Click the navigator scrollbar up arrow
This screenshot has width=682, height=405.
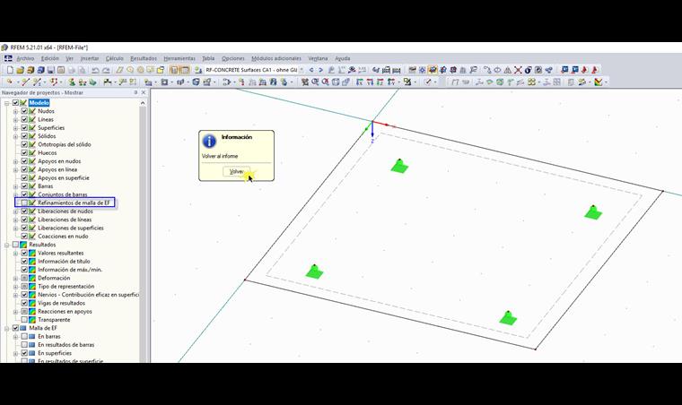click(143, 103)
